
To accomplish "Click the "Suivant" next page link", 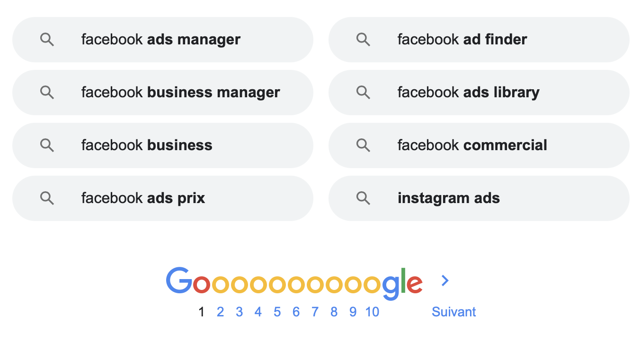I will 453,312.
